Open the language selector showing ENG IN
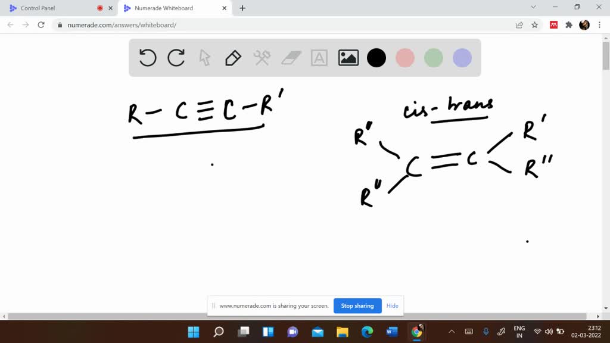The image size is (610, 343). (519, 332)
